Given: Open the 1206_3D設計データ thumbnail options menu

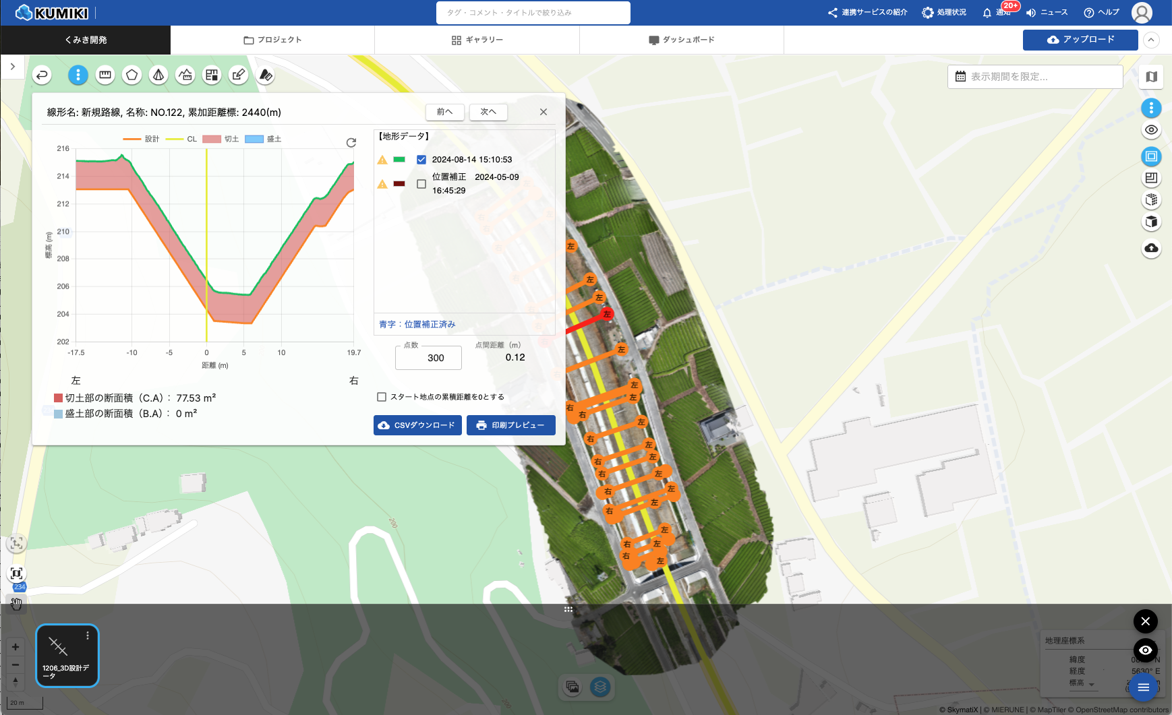Looking at the screenshot, I should pyautogui.click(x=88, y=635).
